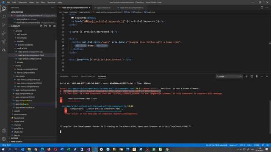Click New File icon in CLIENTAPP header

pyautogui.click(x=41, y=26)
